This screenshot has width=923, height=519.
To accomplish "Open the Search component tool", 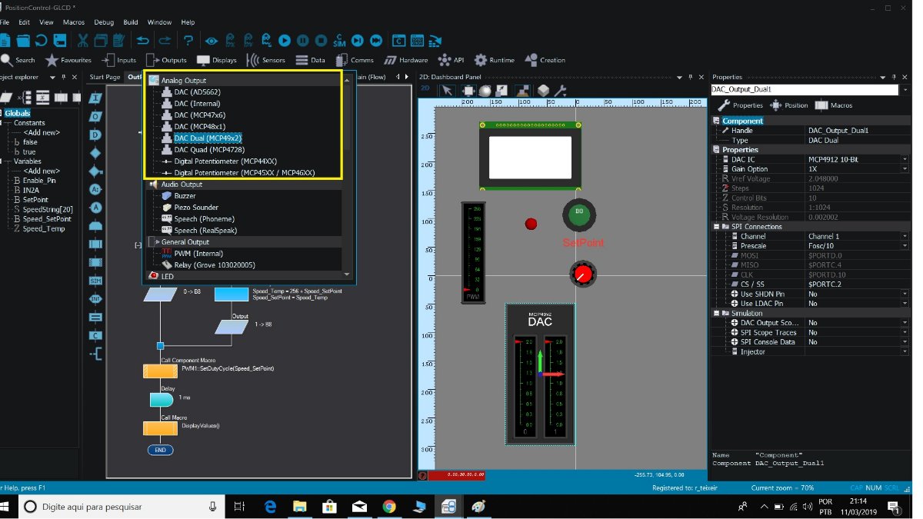I will (x=18, y=60).
